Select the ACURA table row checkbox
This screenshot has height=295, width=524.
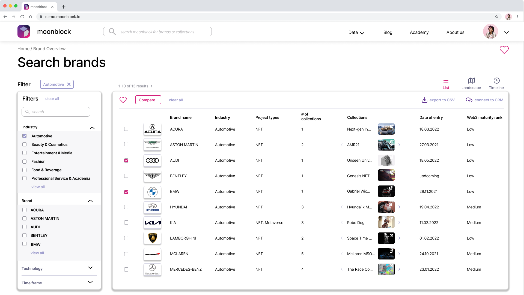tap(126, 129)
